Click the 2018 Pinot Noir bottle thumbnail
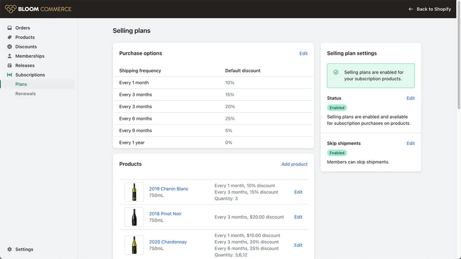This screenshot has height=259, width=461. tap(134, 217)
